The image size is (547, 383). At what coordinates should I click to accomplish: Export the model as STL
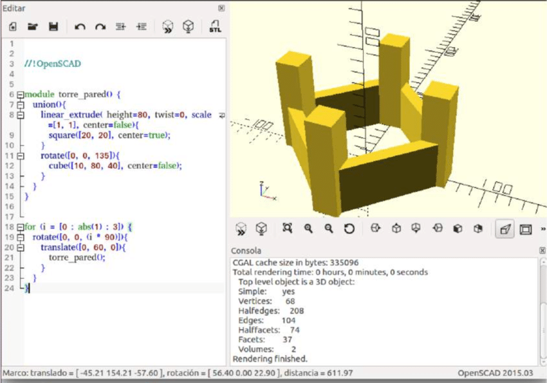[214, 27]
